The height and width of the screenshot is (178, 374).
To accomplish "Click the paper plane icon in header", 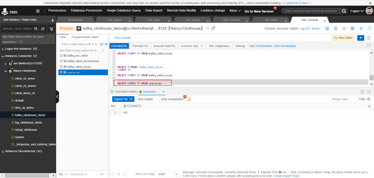I will (361, 28).
